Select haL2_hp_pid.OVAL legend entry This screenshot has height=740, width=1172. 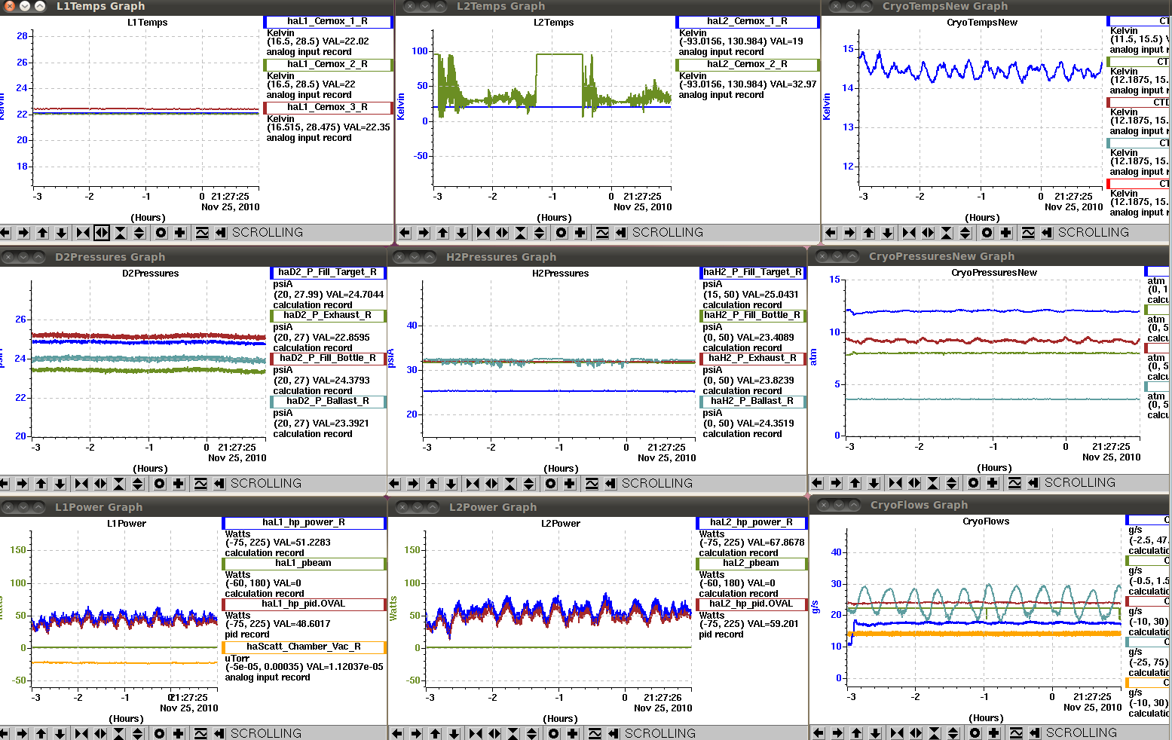coord(751,604)
